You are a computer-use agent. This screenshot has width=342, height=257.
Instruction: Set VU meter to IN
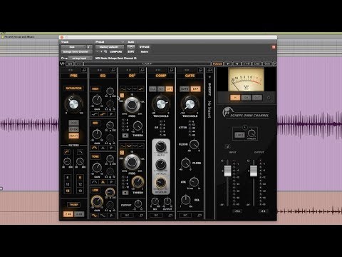coord(235,98)
